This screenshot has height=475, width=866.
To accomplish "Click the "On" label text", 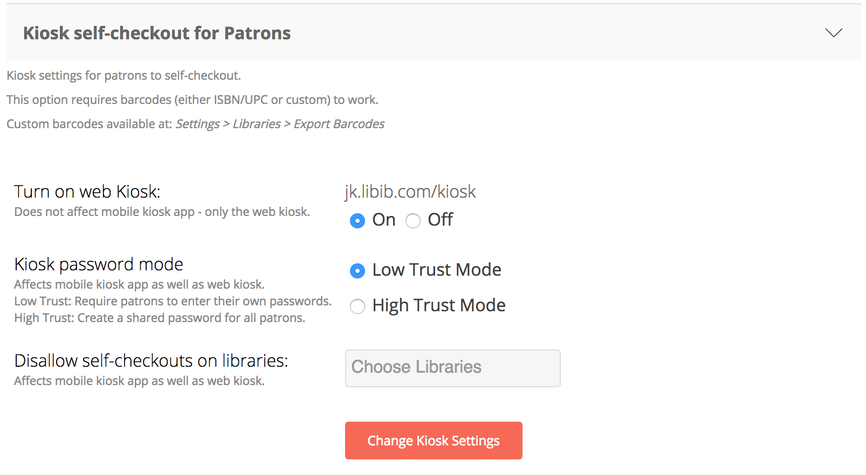I will click(x=384, y=220).
